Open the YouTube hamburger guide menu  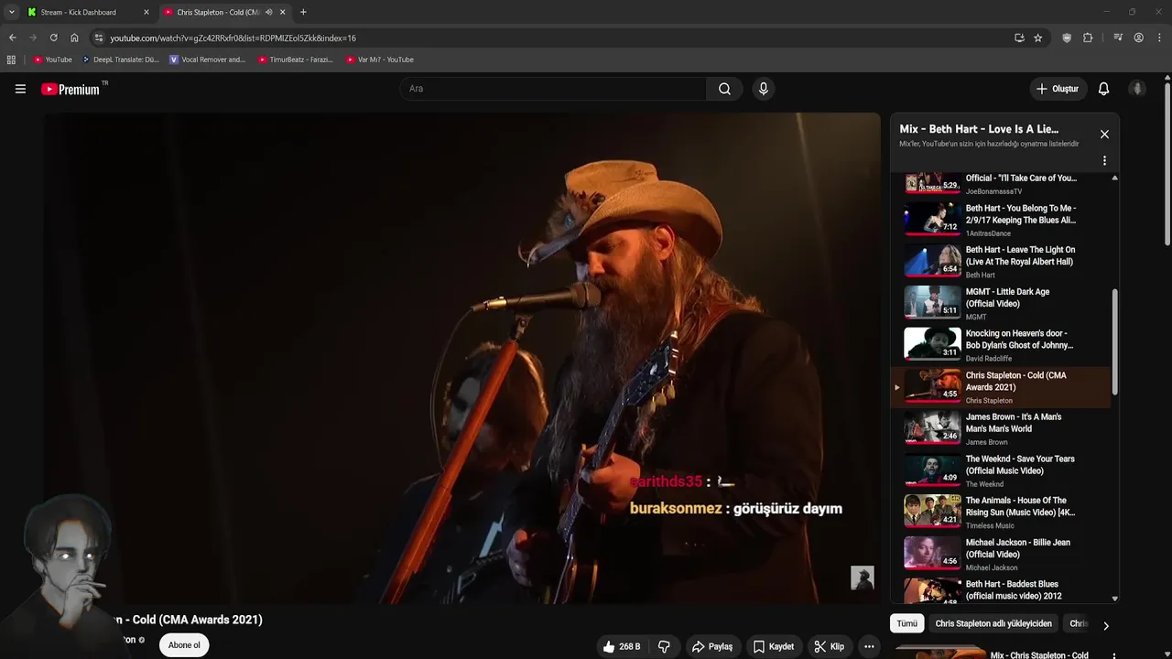click(20, 89)
